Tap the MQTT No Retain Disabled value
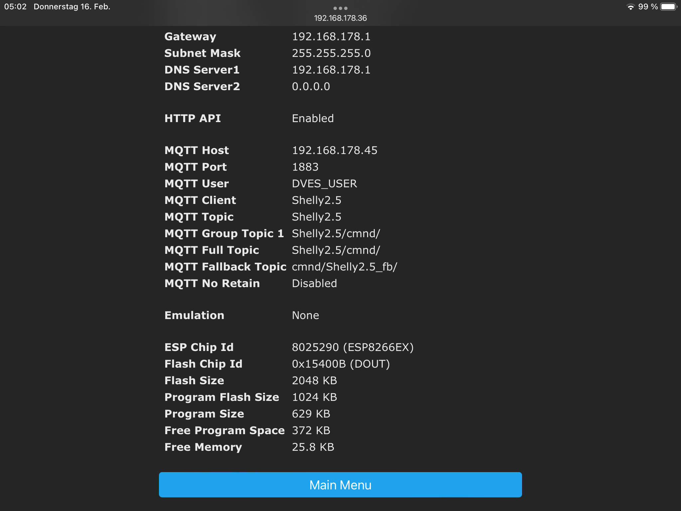681x511 pixels. click(314, 283)
